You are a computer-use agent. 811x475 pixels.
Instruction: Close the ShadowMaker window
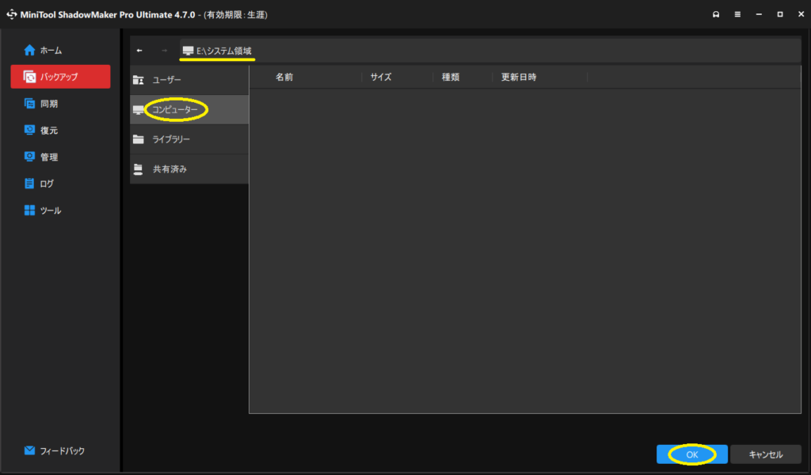801,14
